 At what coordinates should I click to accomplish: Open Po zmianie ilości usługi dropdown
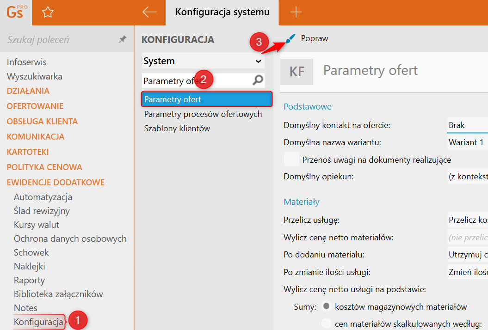[468, 272]
